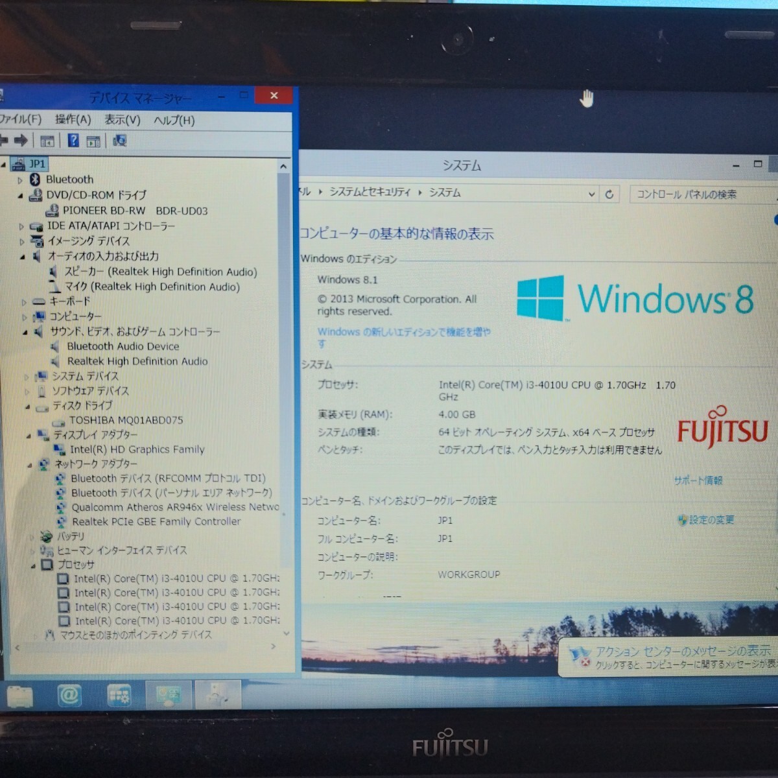Click Windows の新しいエディションで機能を増やす link
The height and width of the screenshot is (778, 778).
tap(403, 337)
